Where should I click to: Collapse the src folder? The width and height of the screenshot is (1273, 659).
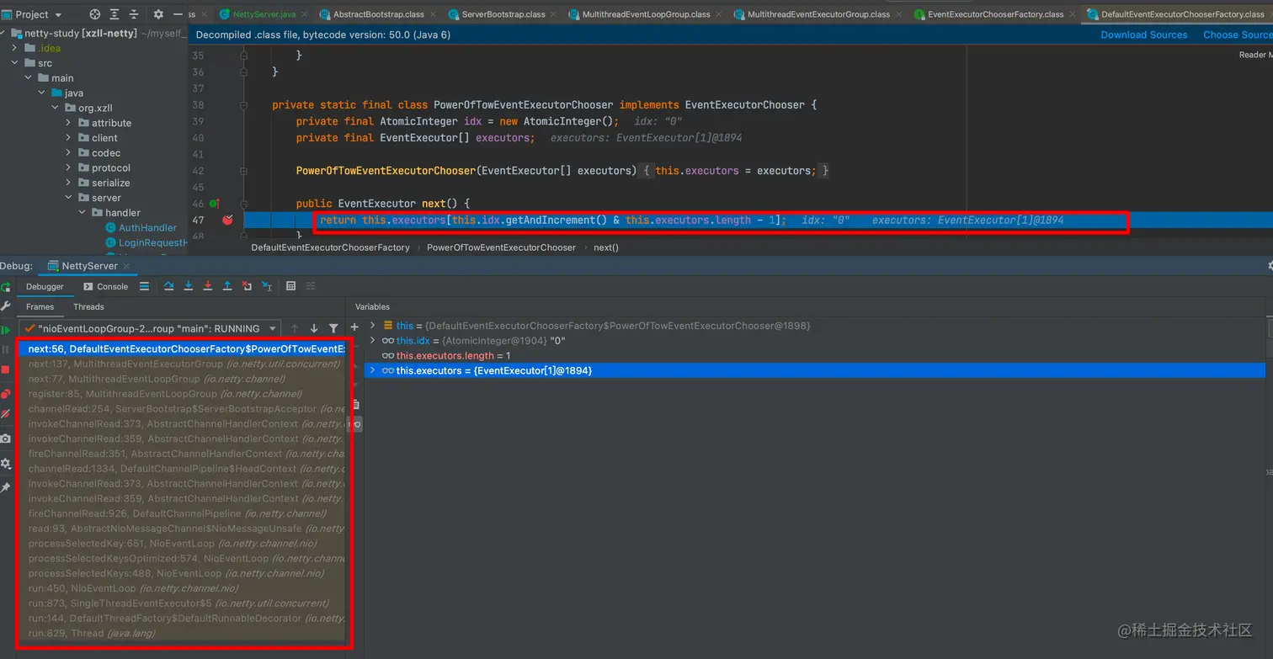point(15,63)
